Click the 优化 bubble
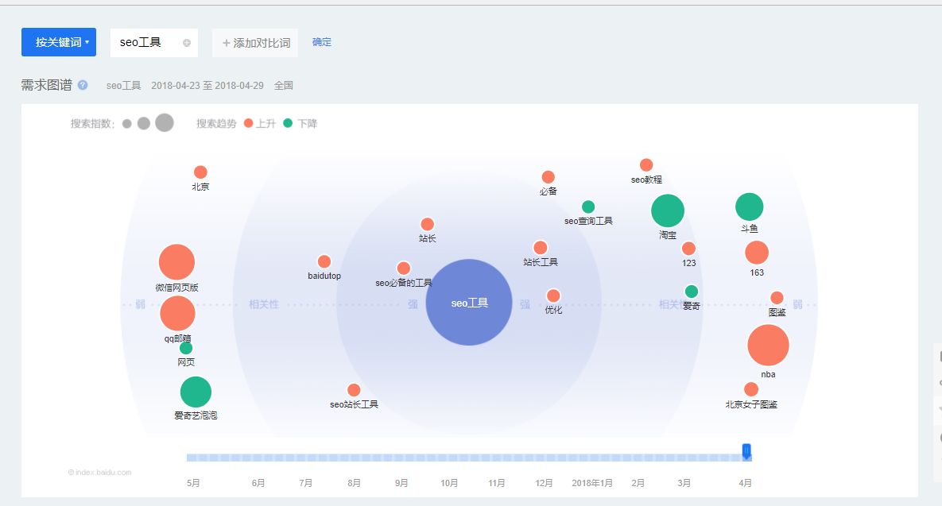Screen dimensions: 942x506 (553, 296)
